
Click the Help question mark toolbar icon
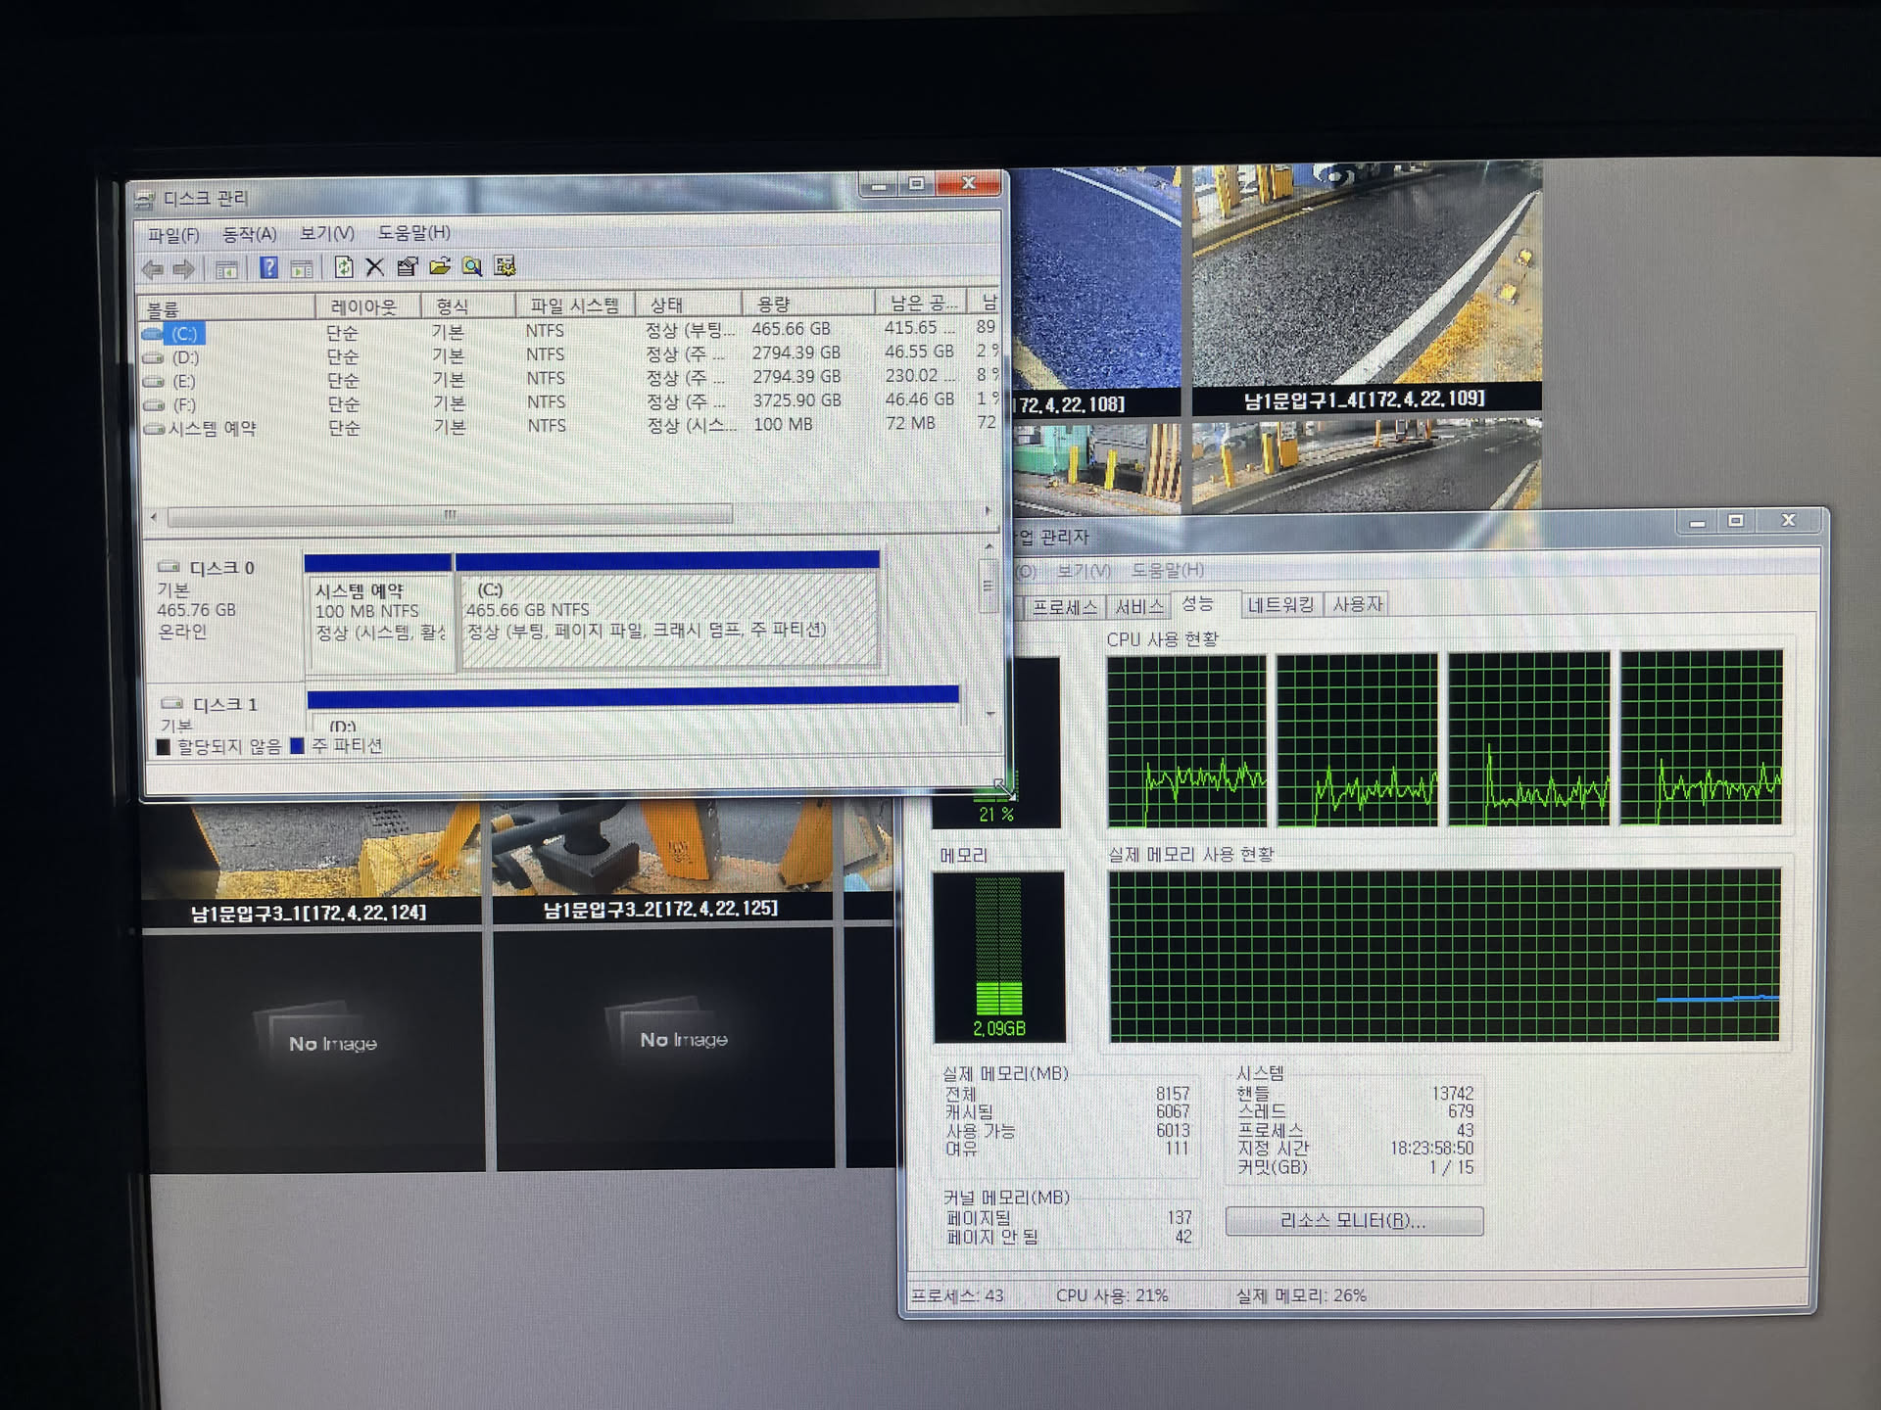point(268,267)
